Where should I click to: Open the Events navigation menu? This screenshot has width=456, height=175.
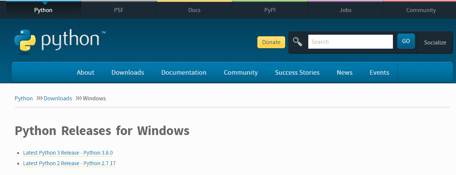point(379,72)
